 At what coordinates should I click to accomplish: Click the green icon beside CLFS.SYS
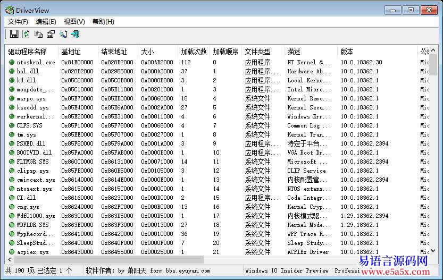coord(12,125)
